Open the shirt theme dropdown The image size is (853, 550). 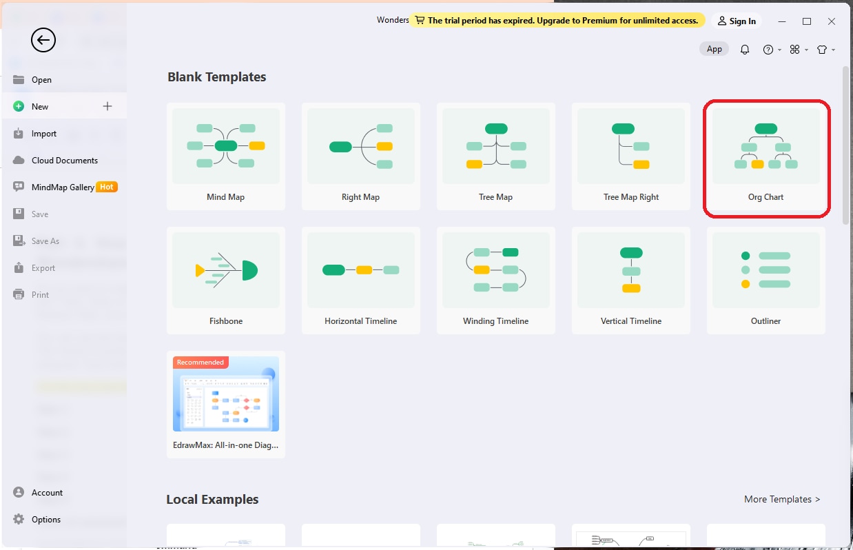[825, 50]
